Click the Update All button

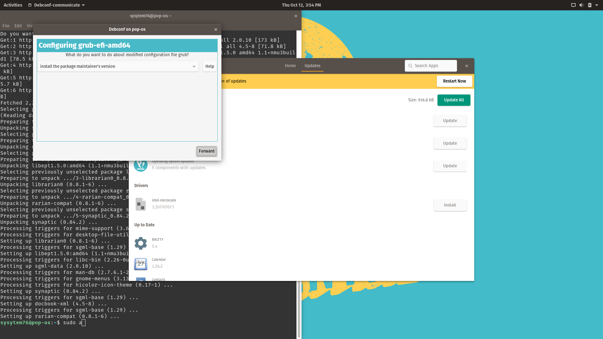(x=454, y=100)
